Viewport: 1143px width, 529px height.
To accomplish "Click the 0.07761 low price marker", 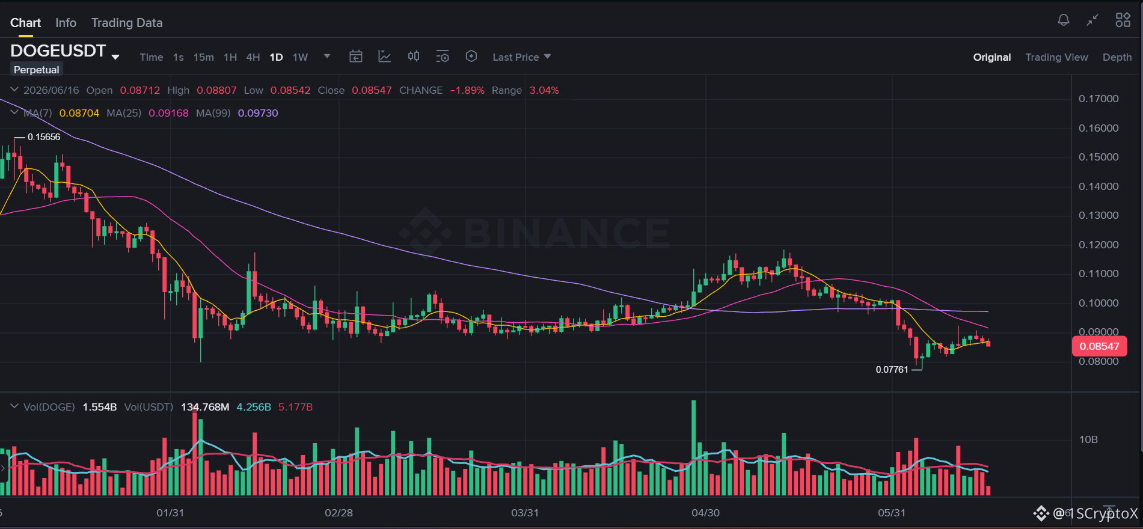I will pos(892,370).
